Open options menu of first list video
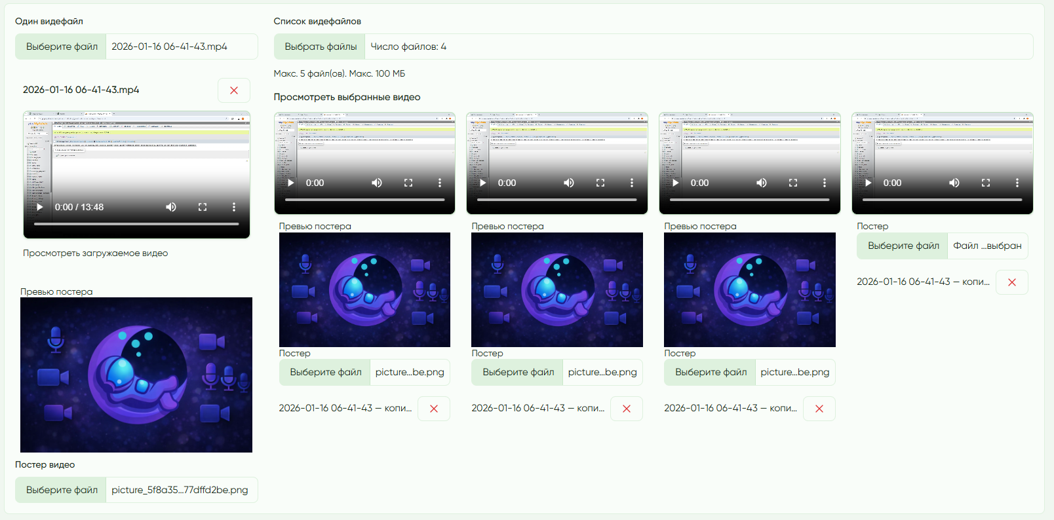 (x=440, y=183)
